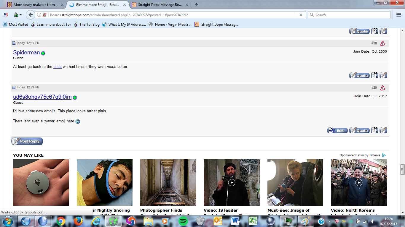The height and width of the screenshot is (227, 405).
Task: Open Spotify from the taskbar
Action: tap(183, 222)
